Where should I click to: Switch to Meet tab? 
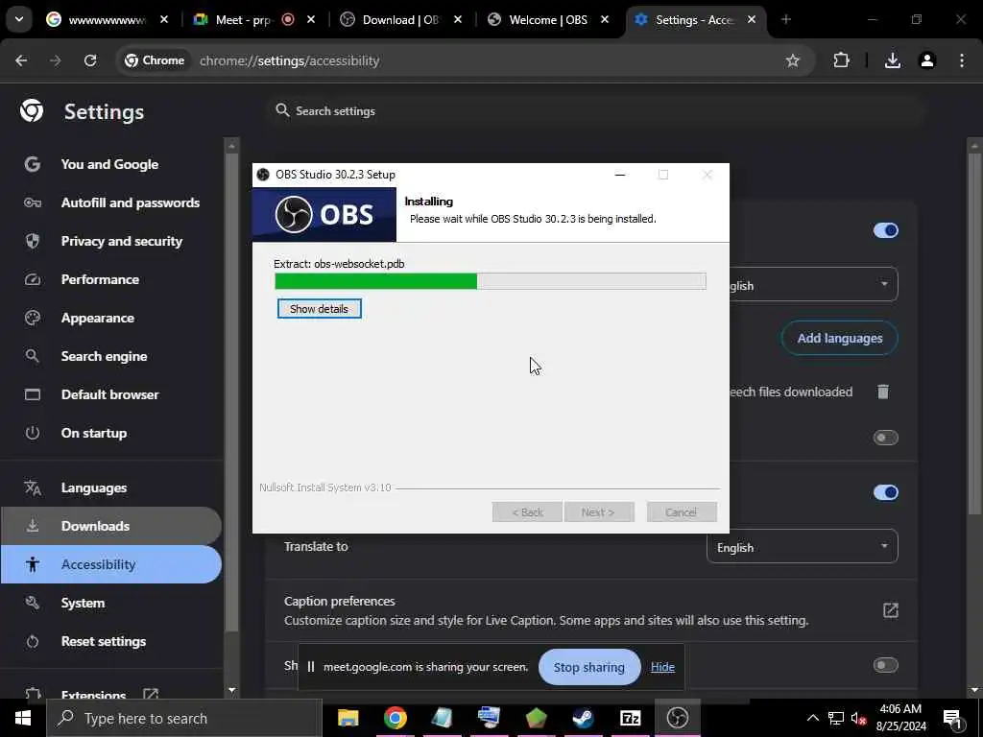243,19
